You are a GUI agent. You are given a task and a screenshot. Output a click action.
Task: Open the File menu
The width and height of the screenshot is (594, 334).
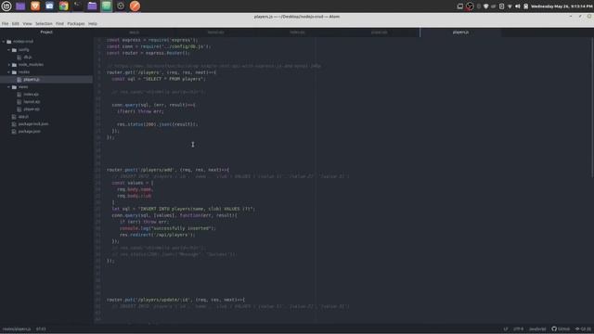coord(5,24)
